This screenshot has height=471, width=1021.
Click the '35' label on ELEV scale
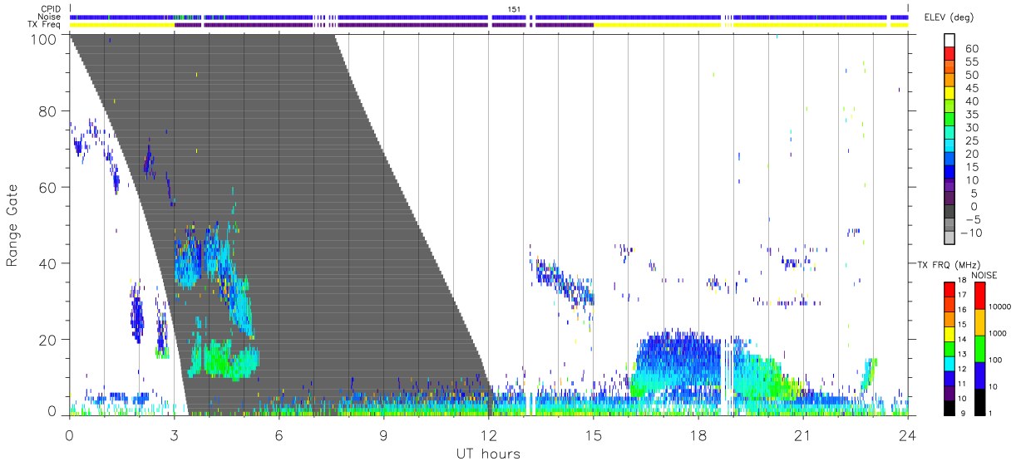click(970, 115)
